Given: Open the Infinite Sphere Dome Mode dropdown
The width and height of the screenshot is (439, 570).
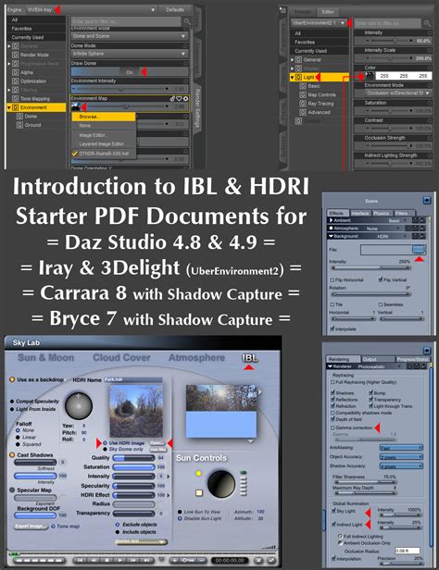Looking at the screenshot, I should tap(130, 54).
